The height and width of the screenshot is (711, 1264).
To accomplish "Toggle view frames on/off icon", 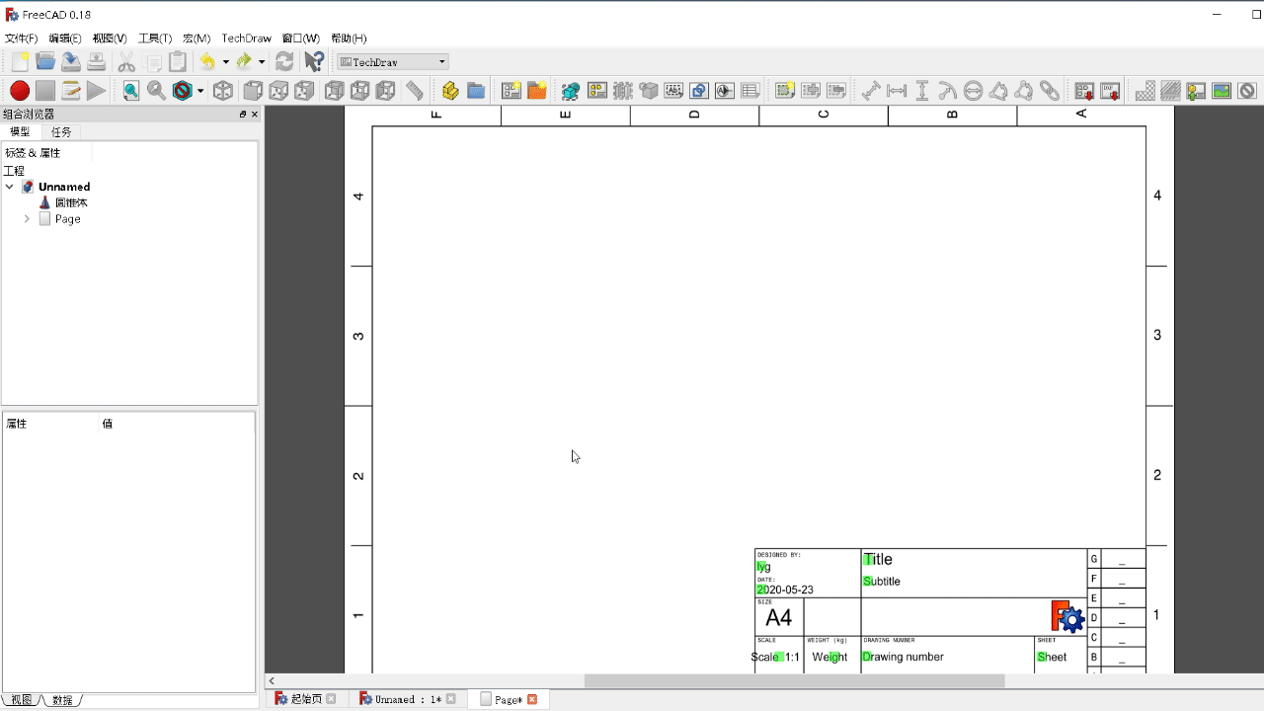I will [1247, 91].
